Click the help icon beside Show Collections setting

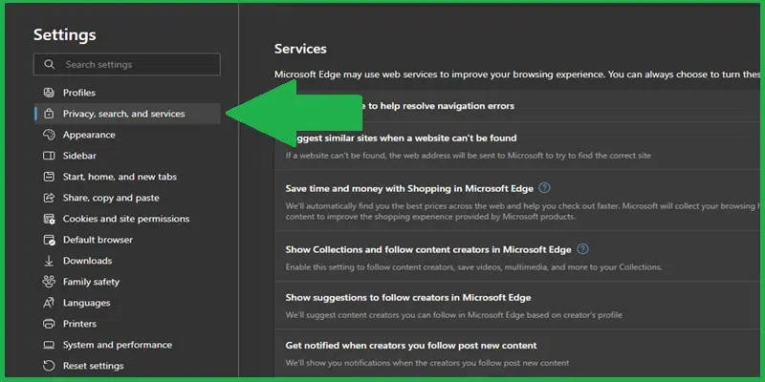pos(582,249)
